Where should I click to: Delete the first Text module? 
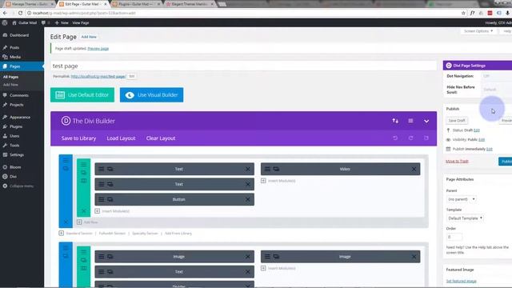tap(247, 169)
